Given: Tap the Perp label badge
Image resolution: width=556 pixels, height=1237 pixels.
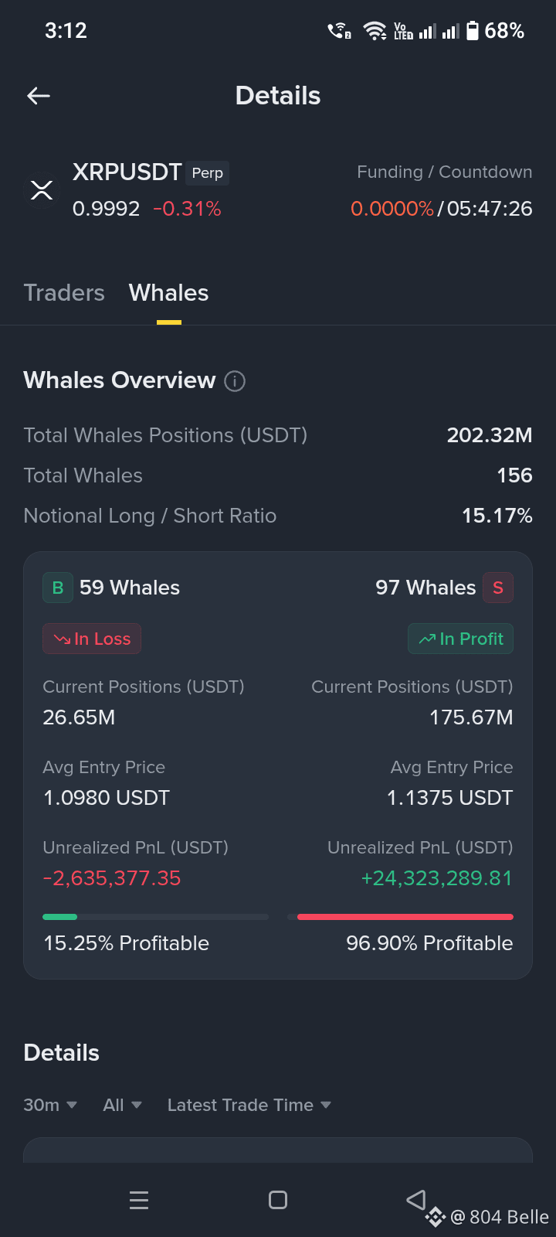Looking at the screenshot, I should [x=208, y=173].
